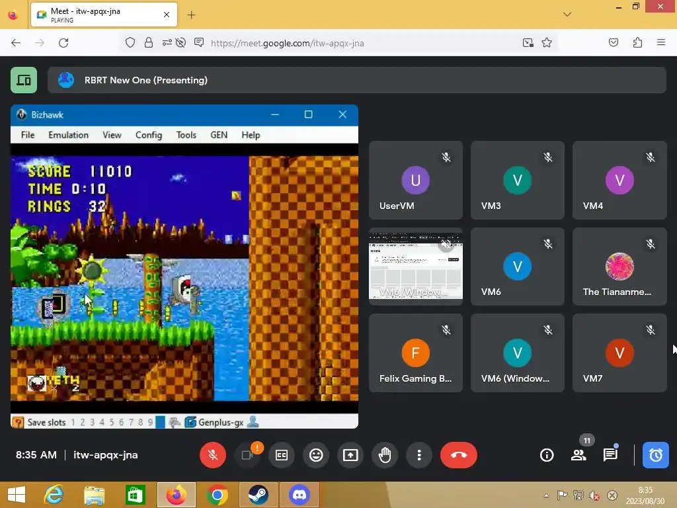The width and height of the screenshot is (677, 508).
Task: Select the VM7 participant tile
Action: 619,353
